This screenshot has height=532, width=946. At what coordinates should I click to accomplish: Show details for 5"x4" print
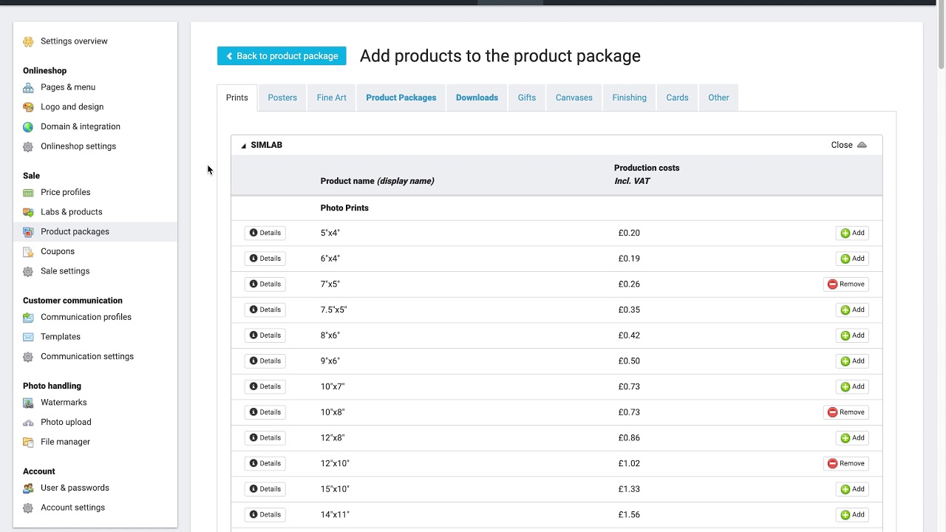265,233
